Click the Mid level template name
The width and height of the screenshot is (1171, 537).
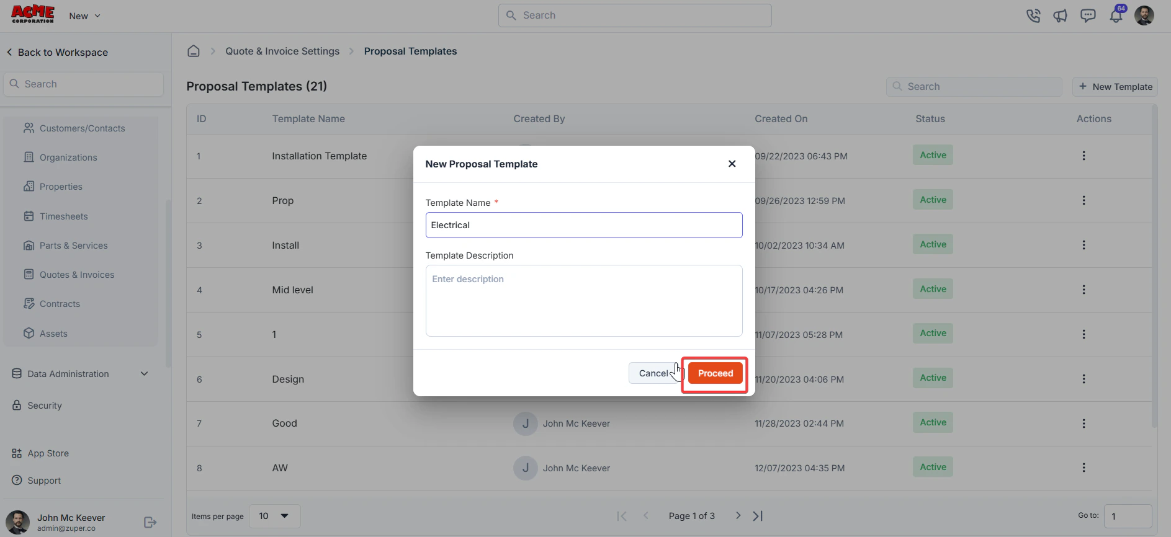(x=292, y=290)
